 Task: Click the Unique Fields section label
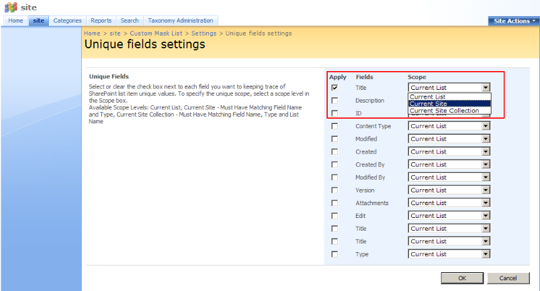[x=109, y=76]
